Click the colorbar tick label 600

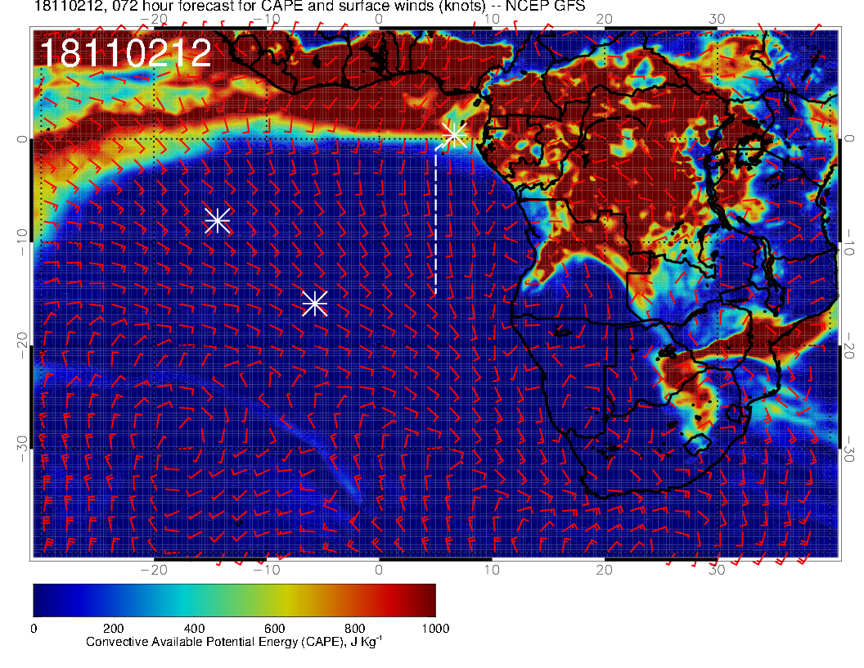274,629
